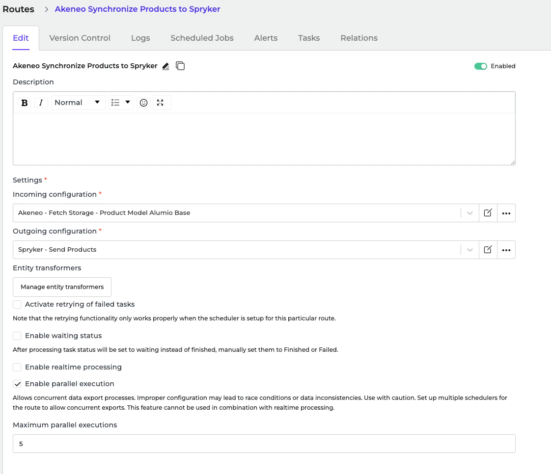The image size is (551, 474).
Task: Open the Normal text style dropdown
Action: click(x=78, y=103)
